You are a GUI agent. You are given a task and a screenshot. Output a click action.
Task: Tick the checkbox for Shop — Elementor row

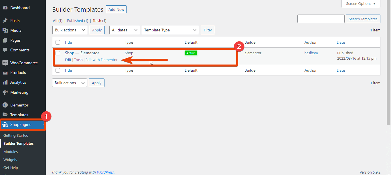point(58,53)
